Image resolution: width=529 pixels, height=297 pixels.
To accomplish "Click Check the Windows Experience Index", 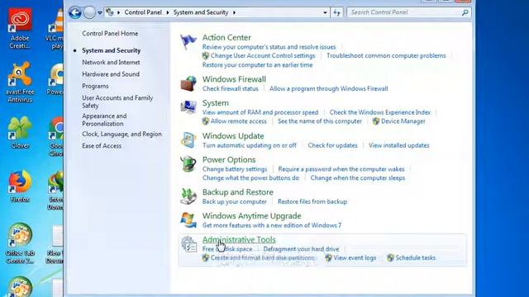I will pos(380,112).
